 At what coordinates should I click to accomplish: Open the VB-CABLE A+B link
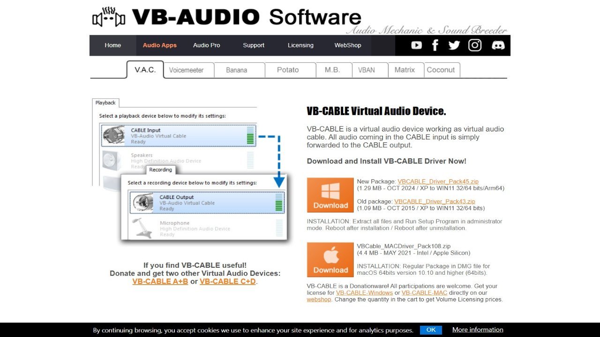pos(160,281)
